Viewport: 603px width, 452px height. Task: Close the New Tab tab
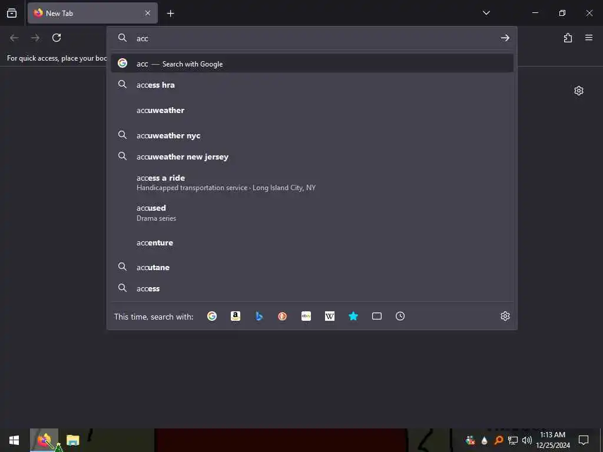[148, 13]
